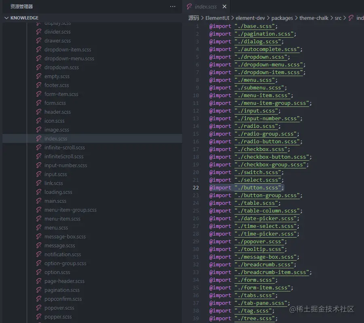This screenshot has width=364, height=323.
Task: Click "./date-picker.scss" on line 26
Action: click(265, 219)
